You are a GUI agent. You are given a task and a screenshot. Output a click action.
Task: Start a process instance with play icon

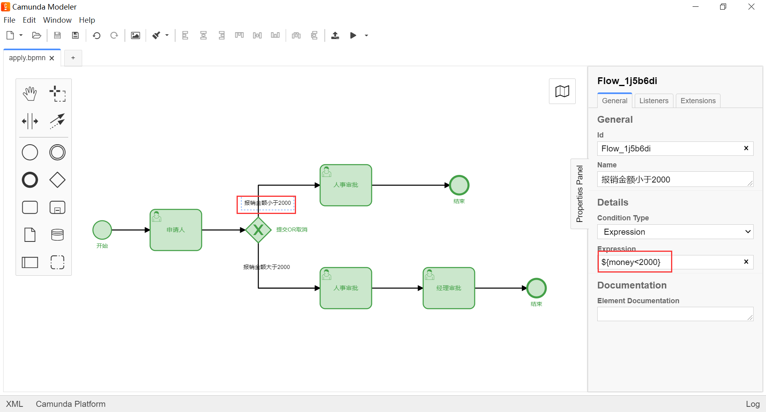[x=353, y=35]
